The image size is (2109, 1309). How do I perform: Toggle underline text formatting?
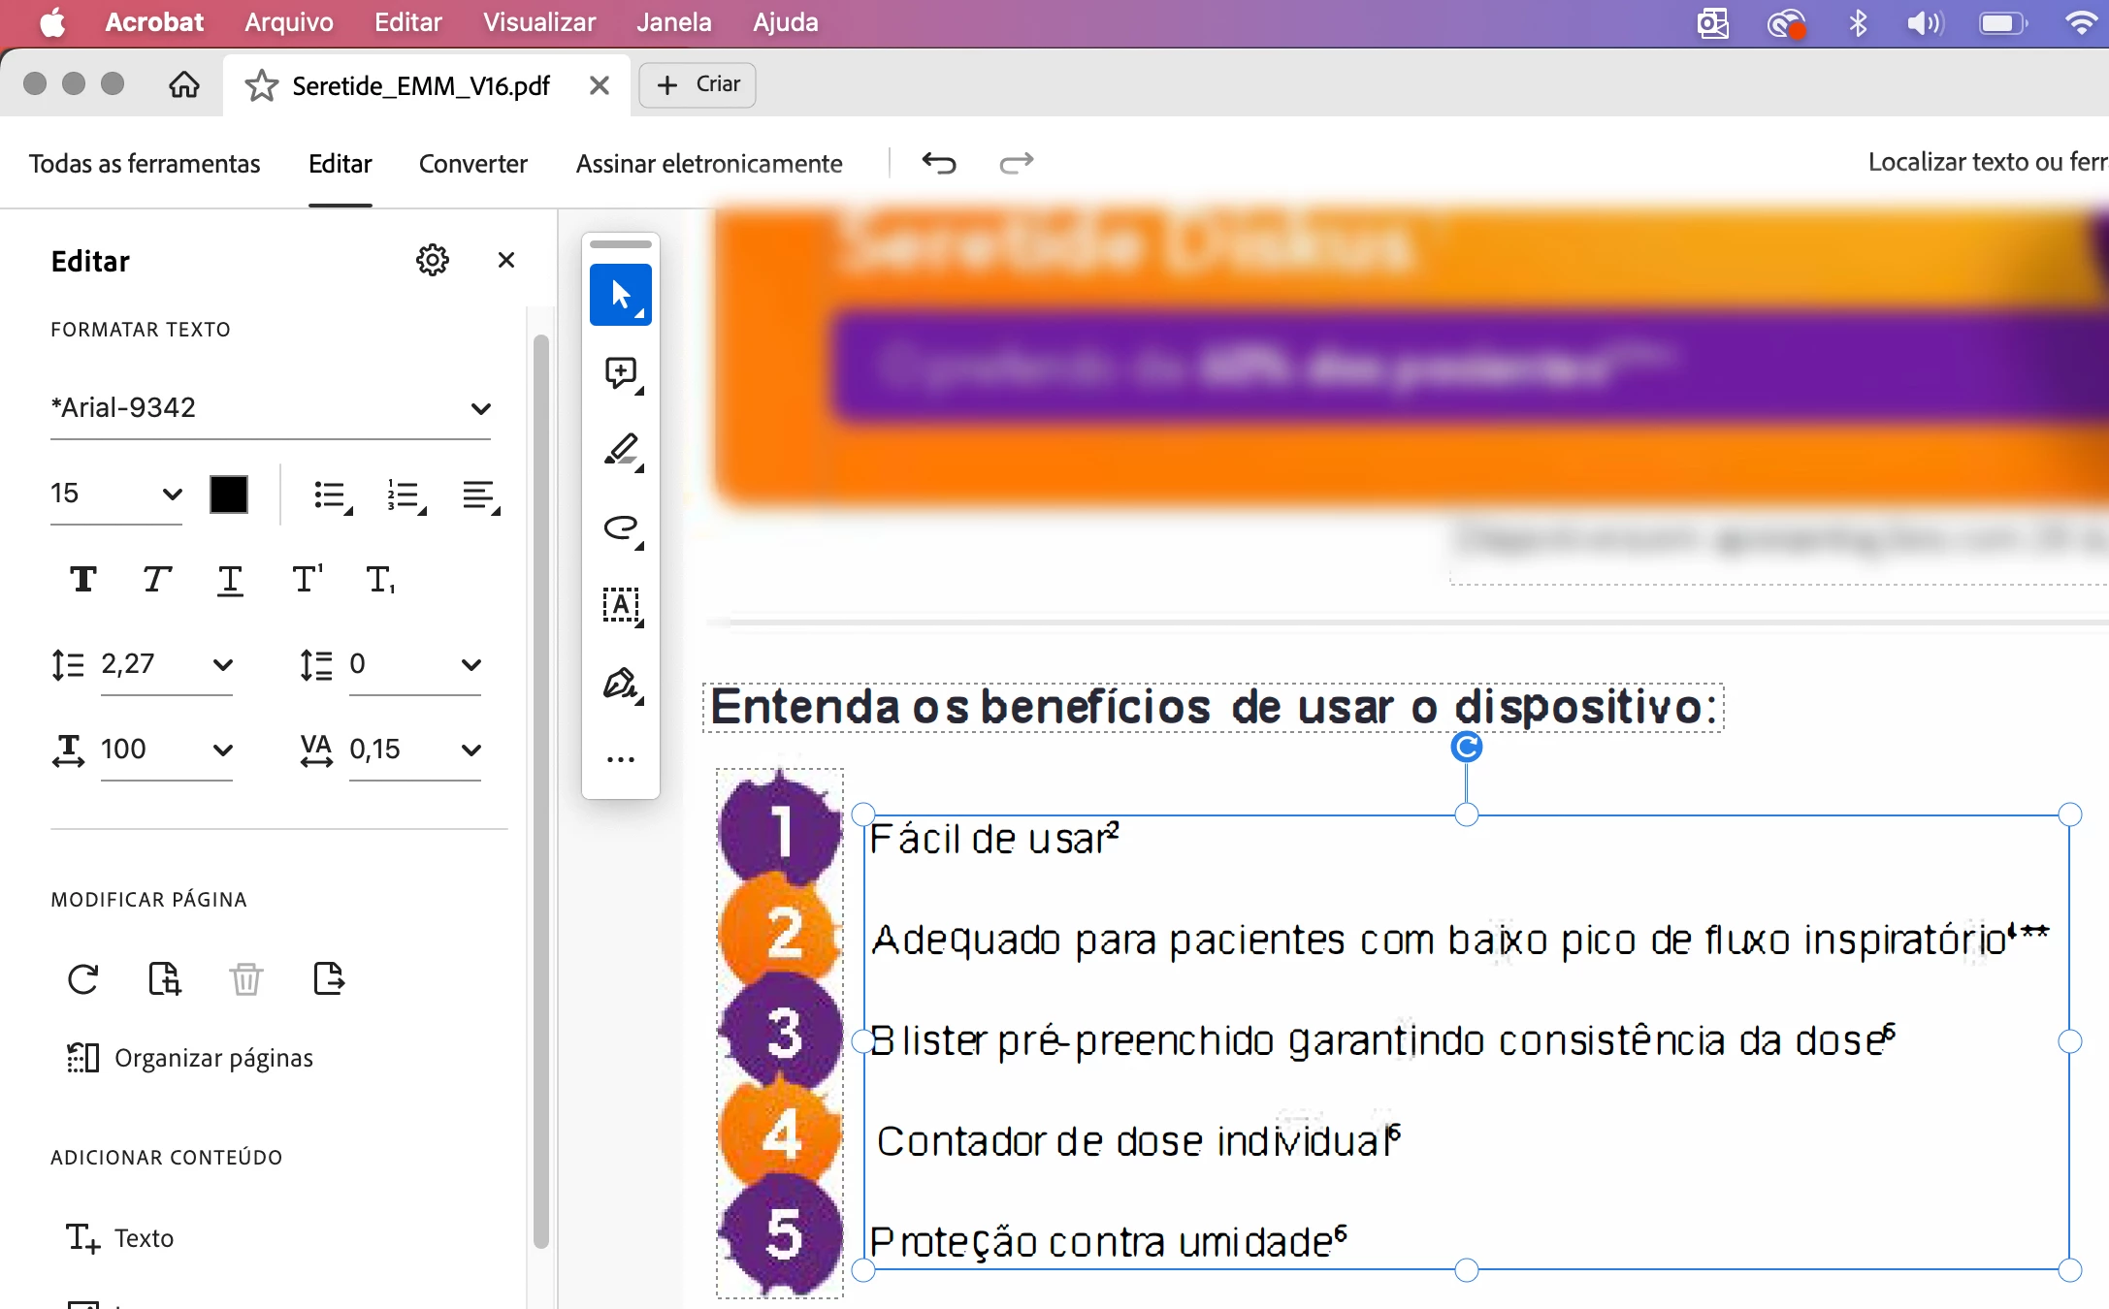[230, 580]
